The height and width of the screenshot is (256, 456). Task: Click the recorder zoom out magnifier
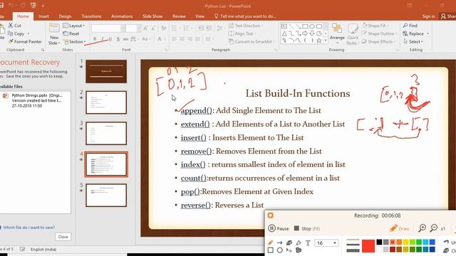coord(434,228)
